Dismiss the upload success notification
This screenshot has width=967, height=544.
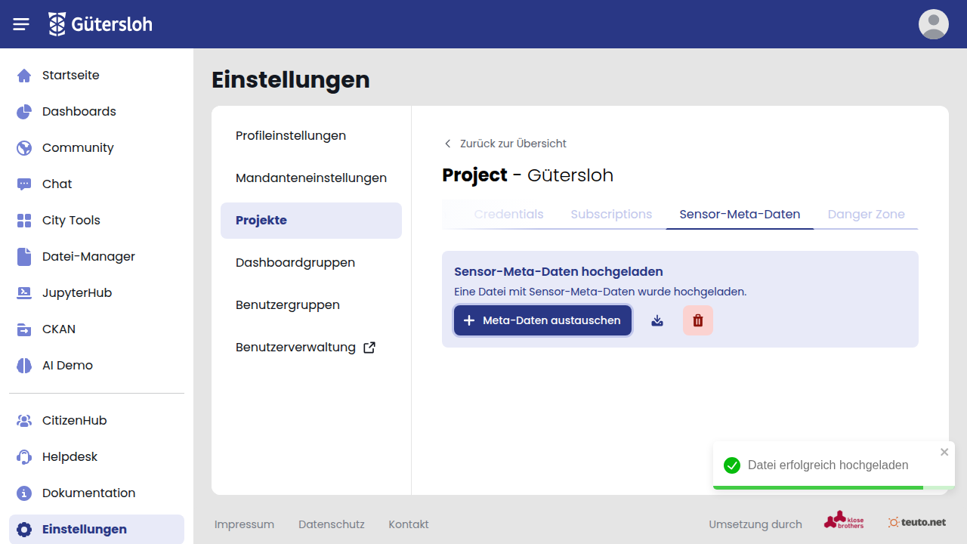pyautogui.click(x=944, y=452)
